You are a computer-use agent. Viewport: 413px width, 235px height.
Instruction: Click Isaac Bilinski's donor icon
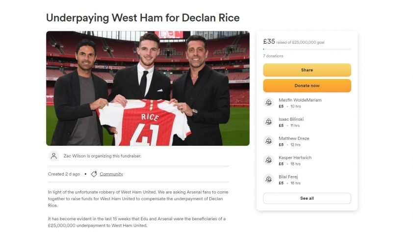coord(268,122)
